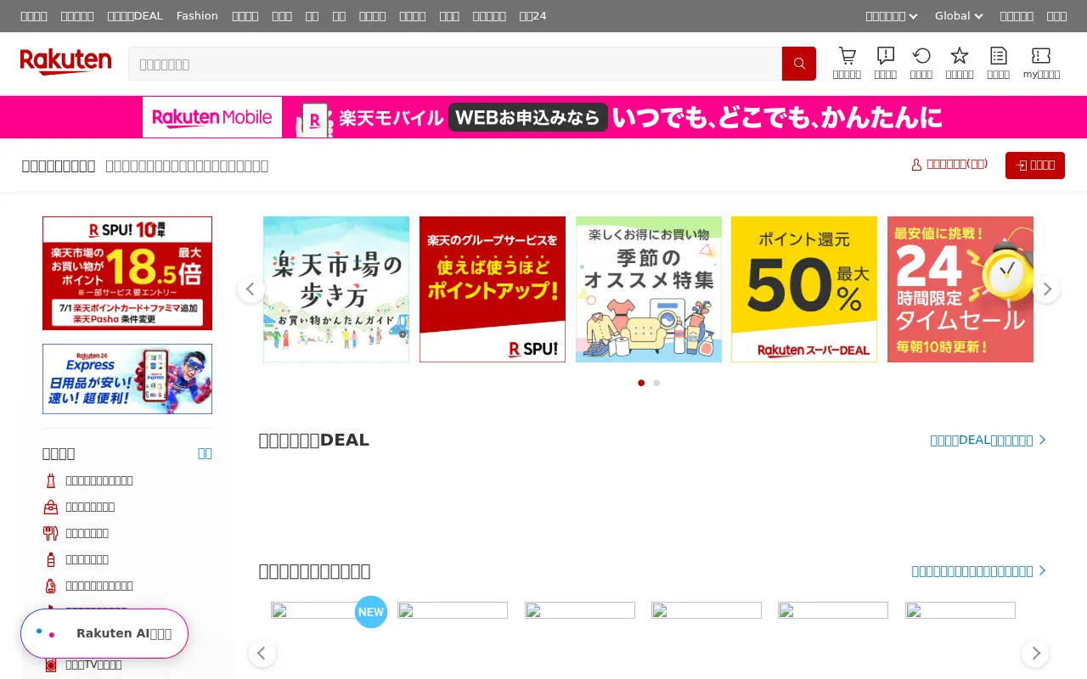Click the red magnifier search button
This screenshot has height=679, width=1087.
click(799, 64)
